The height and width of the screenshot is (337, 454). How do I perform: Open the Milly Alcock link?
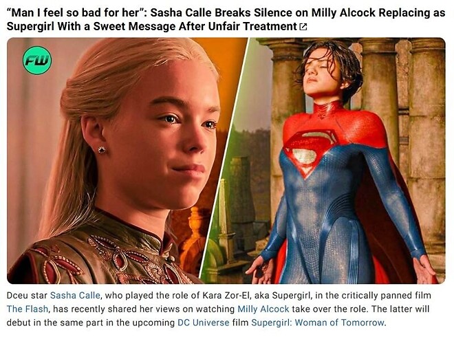263,309
